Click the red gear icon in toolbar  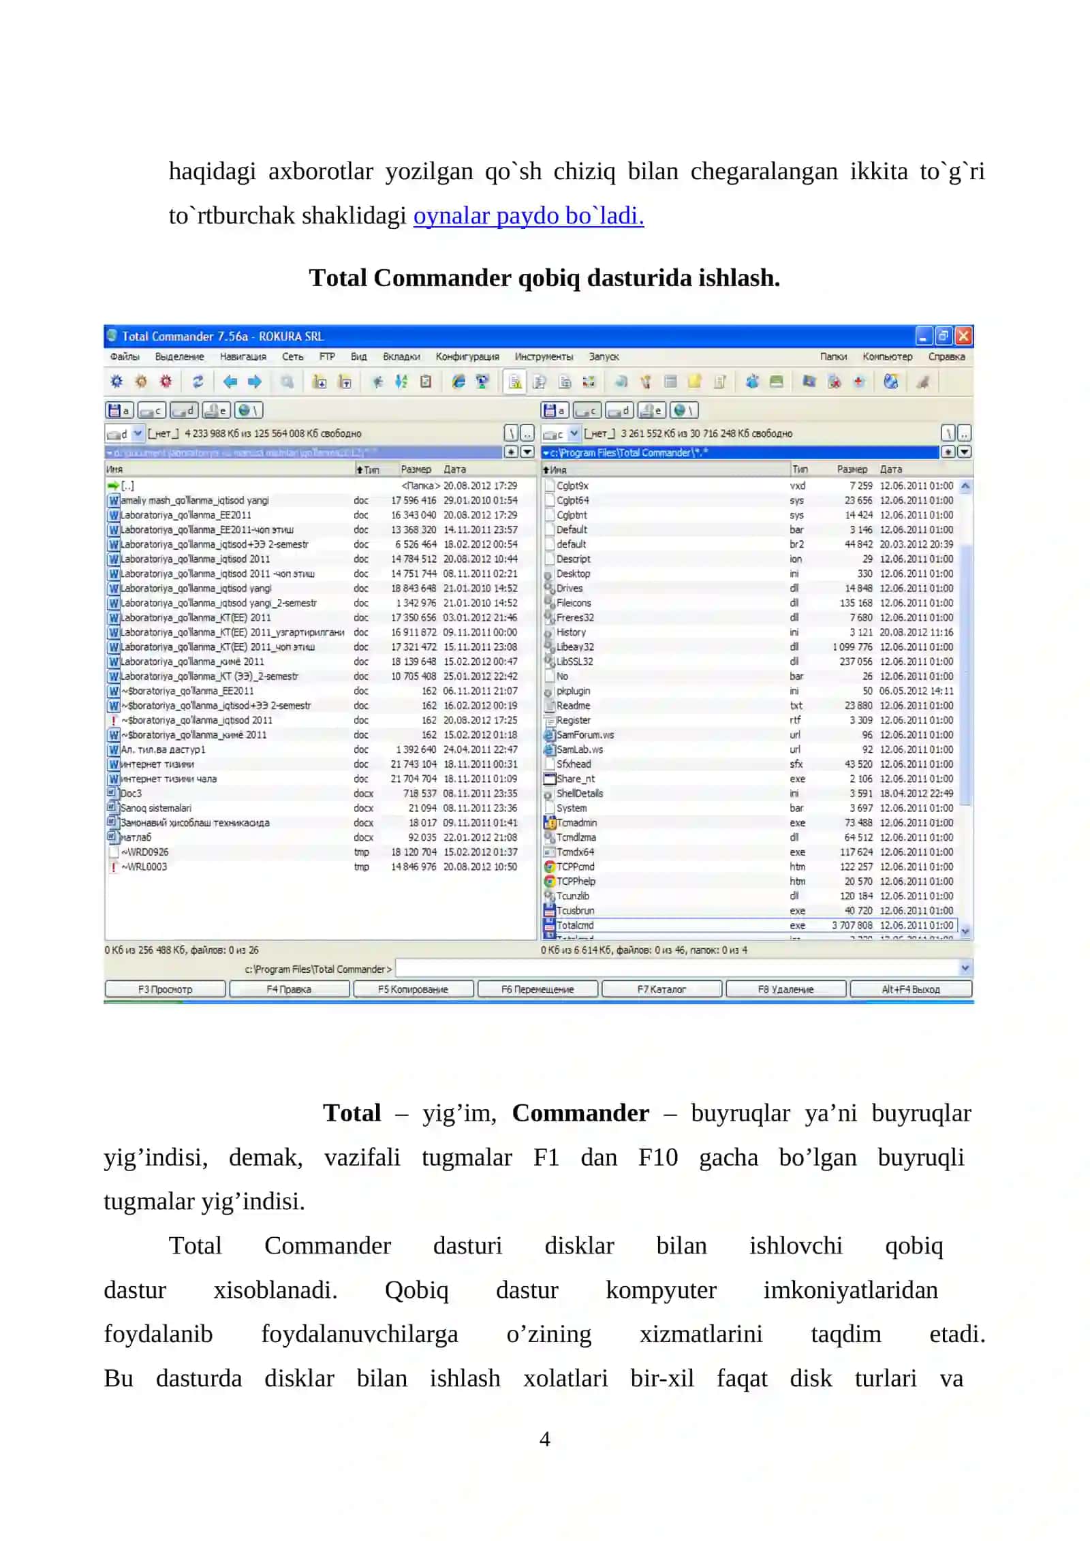[166, 382]
